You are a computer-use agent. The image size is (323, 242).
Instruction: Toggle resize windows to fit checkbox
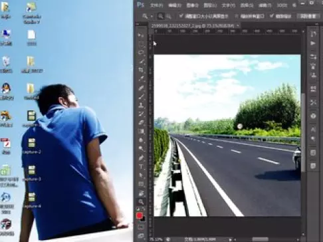coord(181,16)
